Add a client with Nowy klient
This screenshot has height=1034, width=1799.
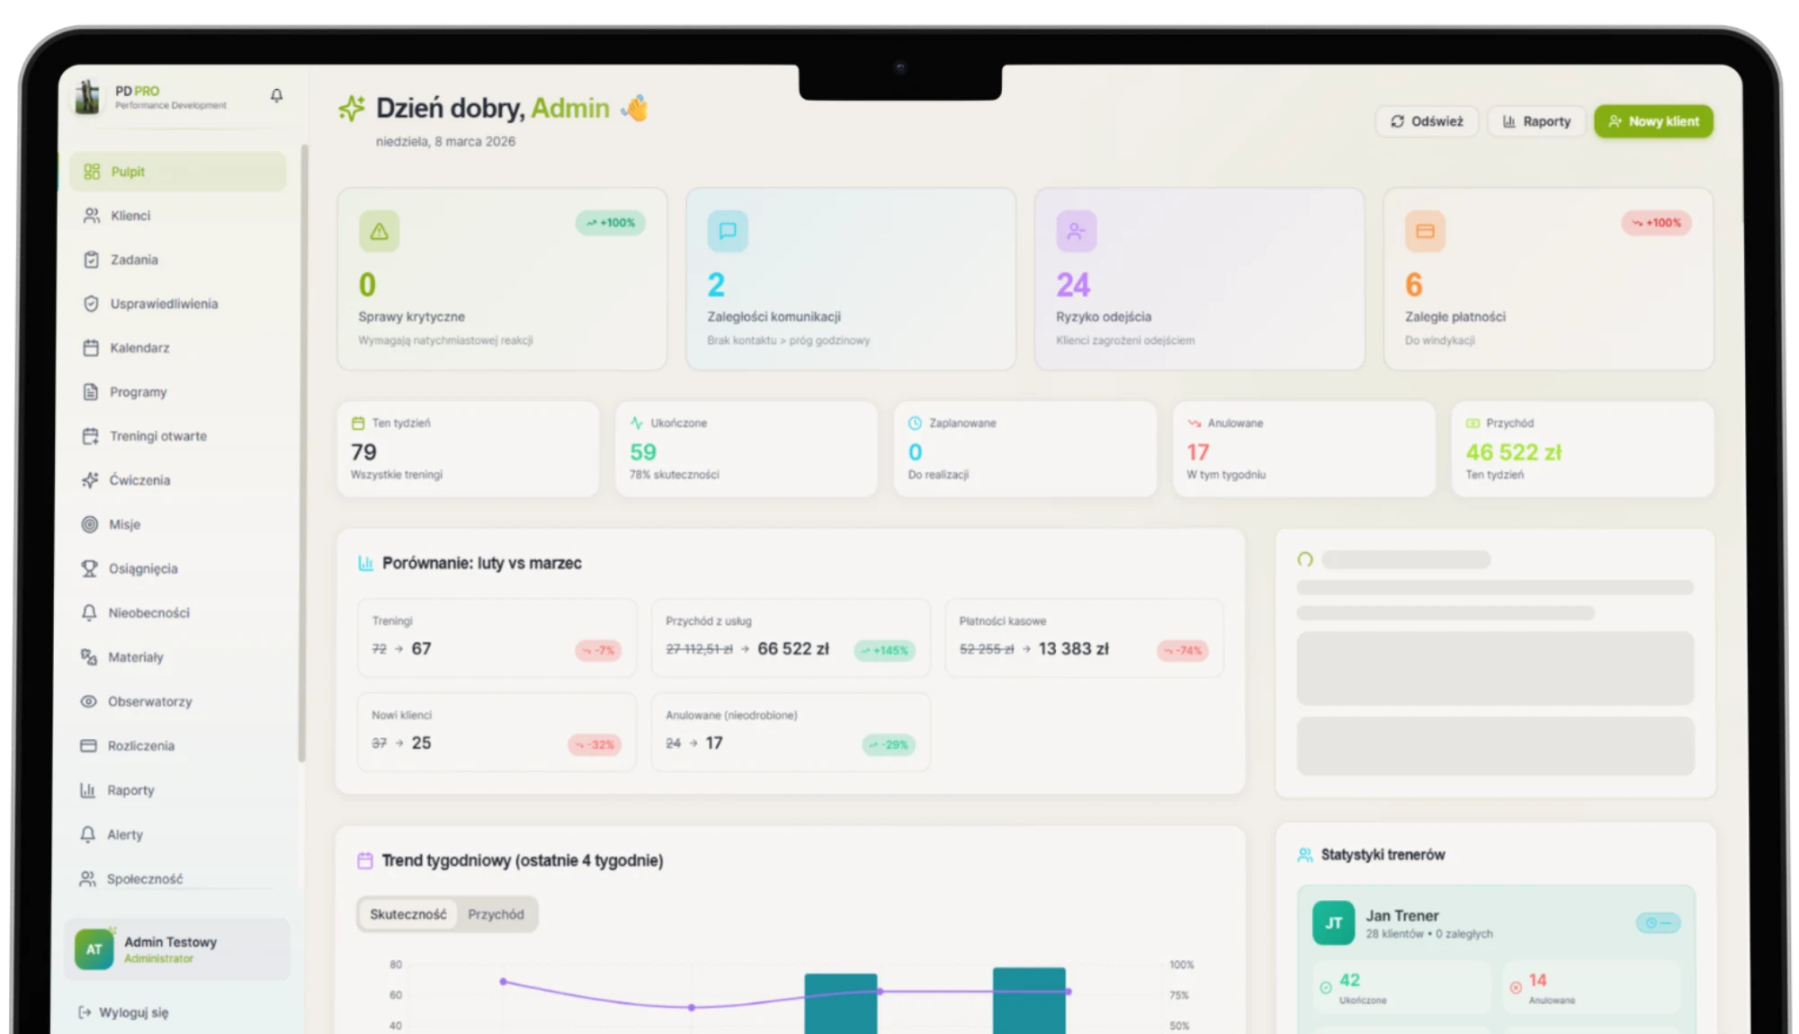coord(1653,121)
